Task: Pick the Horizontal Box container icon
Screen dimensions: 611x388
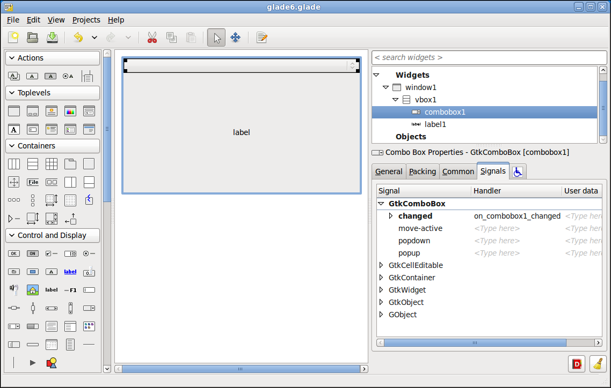Action: click(x=14, y=164)
